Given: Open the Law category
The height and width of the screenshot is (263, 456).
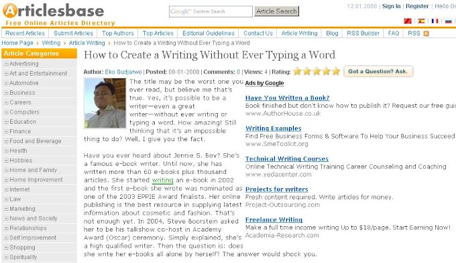Looking at the screenshot, I should tap(15, 199).
